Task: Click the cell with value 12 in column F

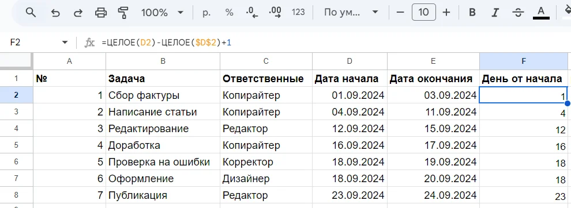Action: click(524, 129)
